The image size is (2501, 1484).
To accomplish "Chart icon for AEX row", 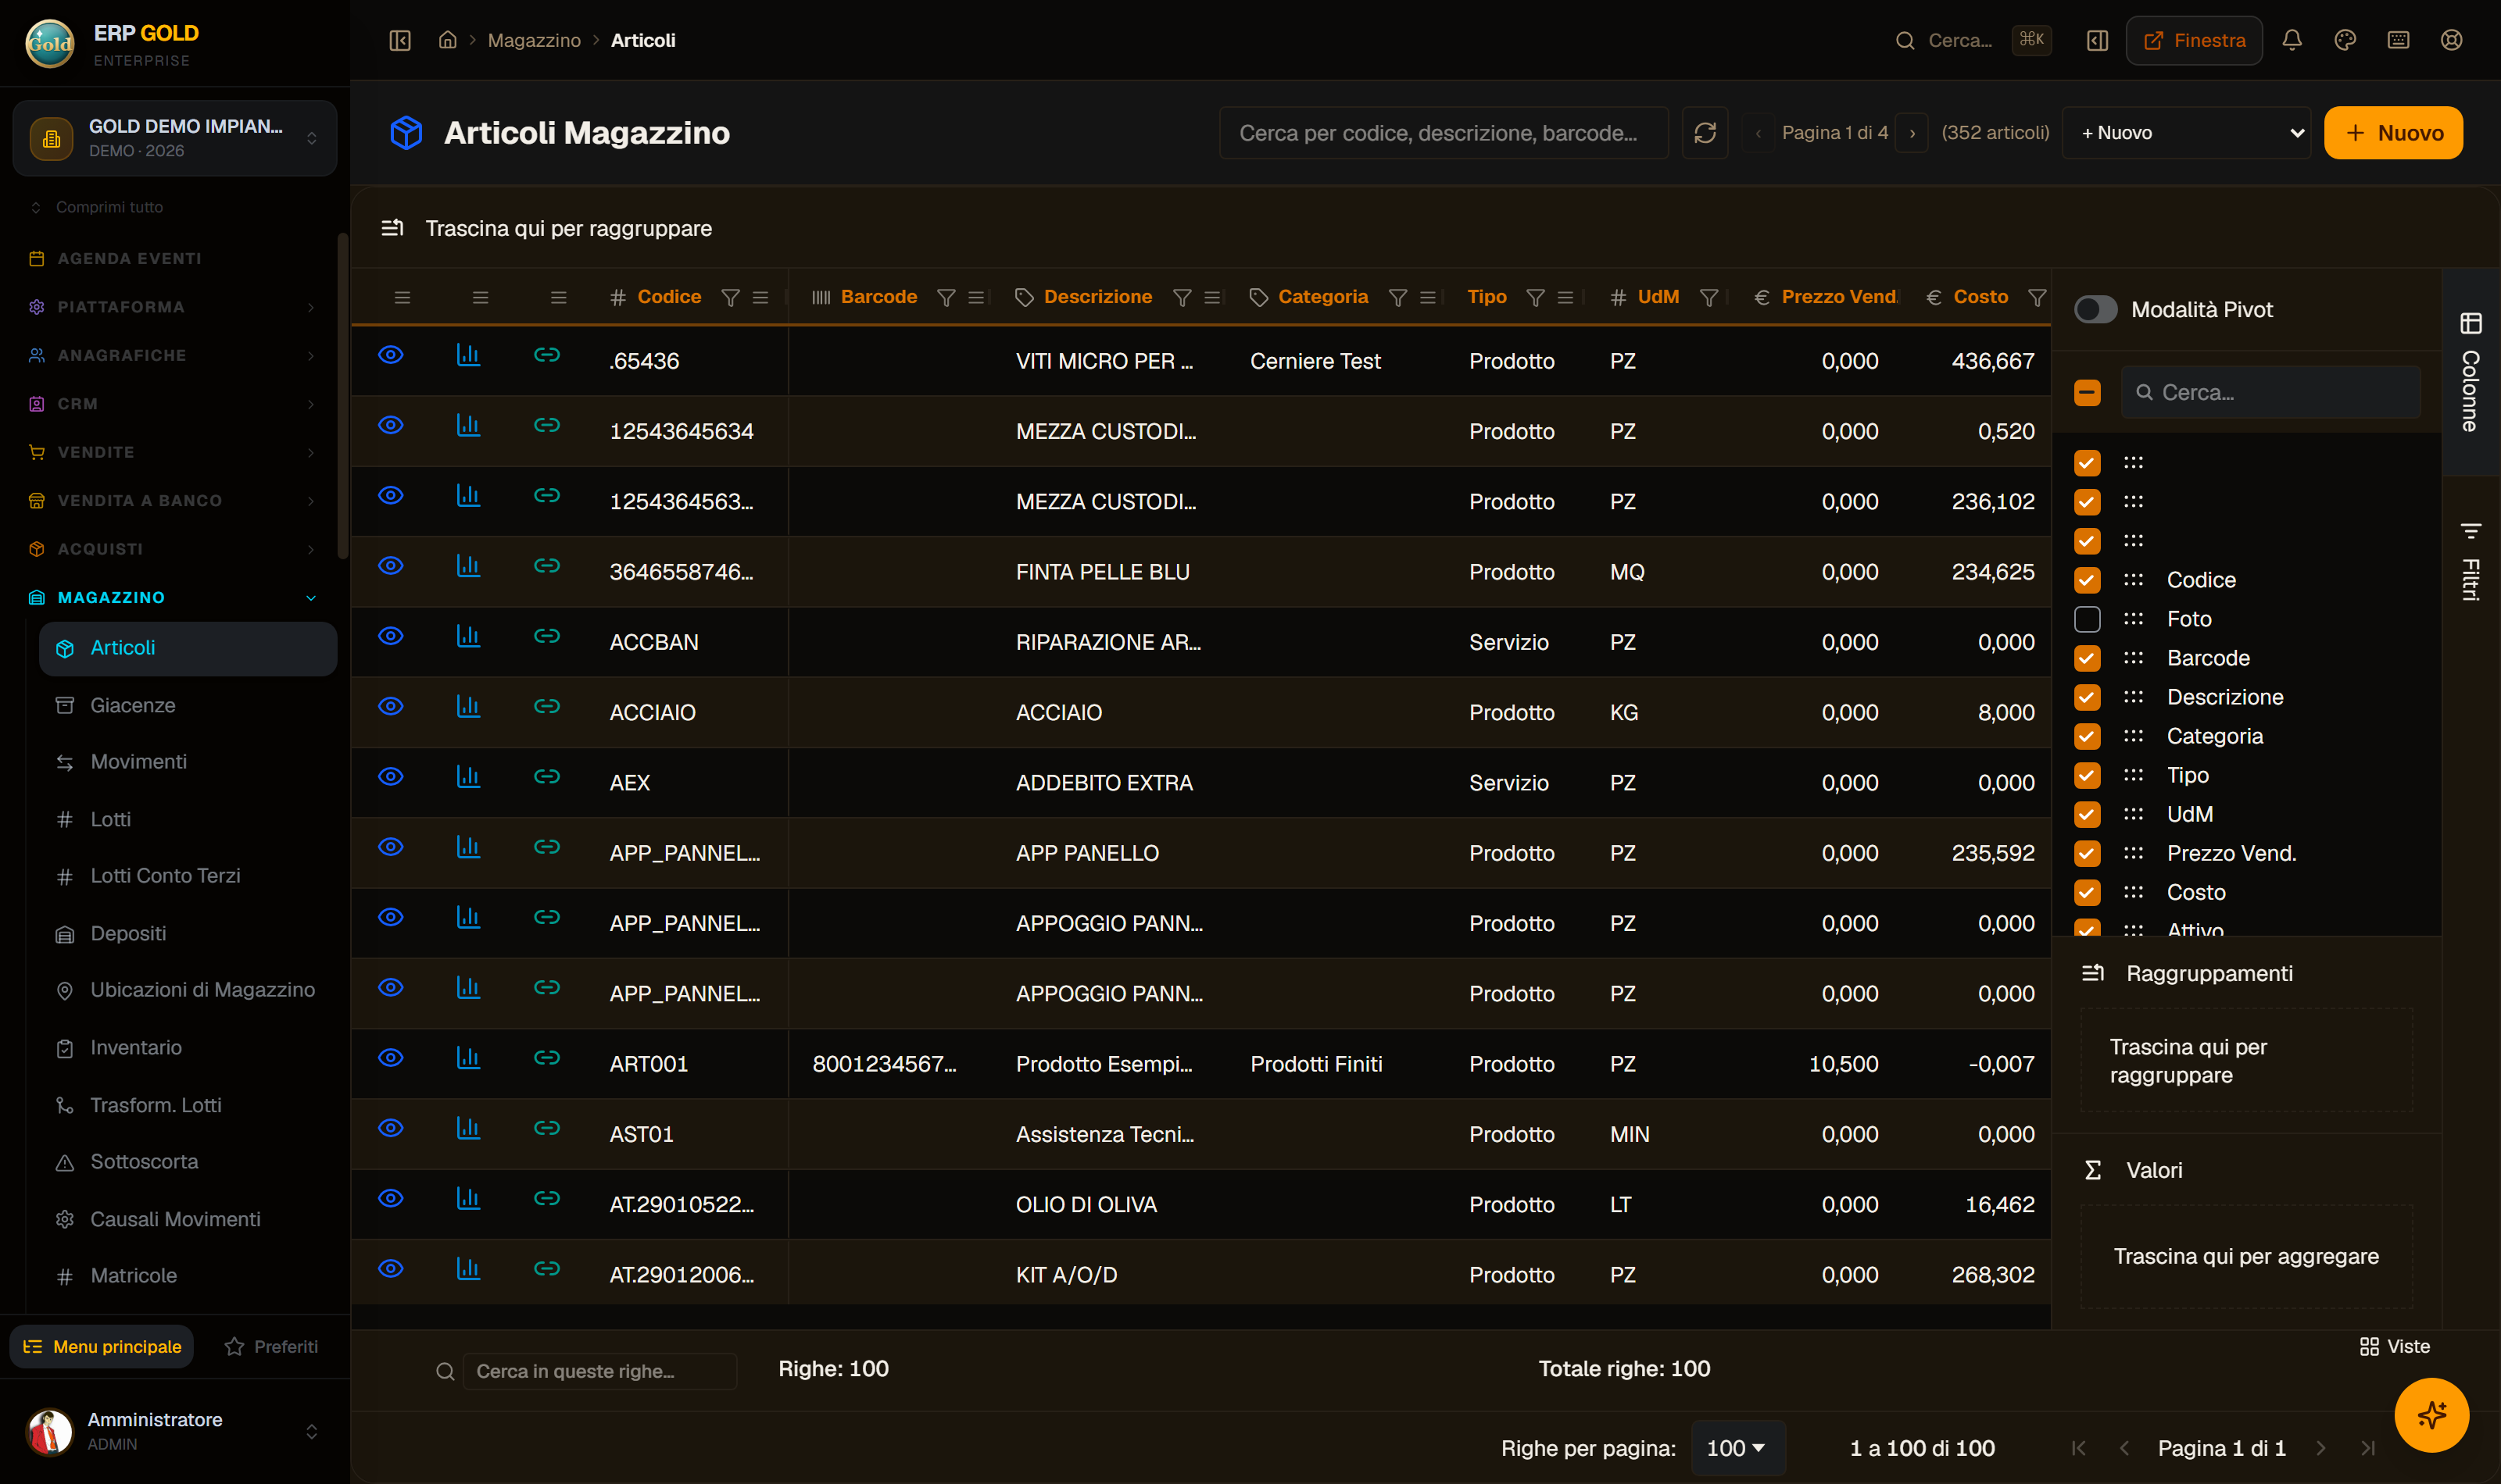I will coord(468,777).
